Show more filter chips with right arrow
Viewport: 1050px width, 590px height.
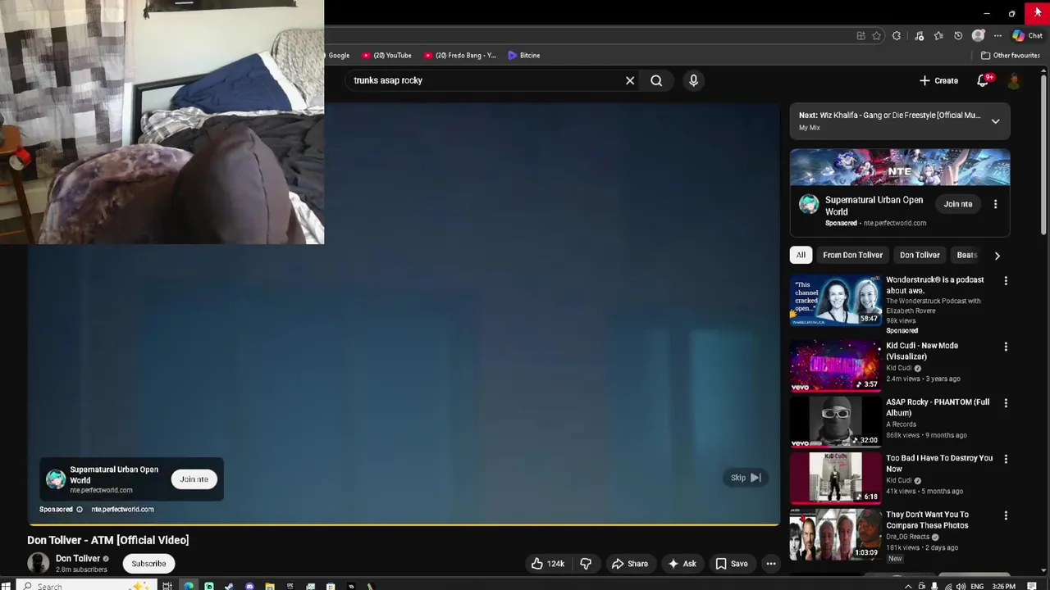(997, 255)
